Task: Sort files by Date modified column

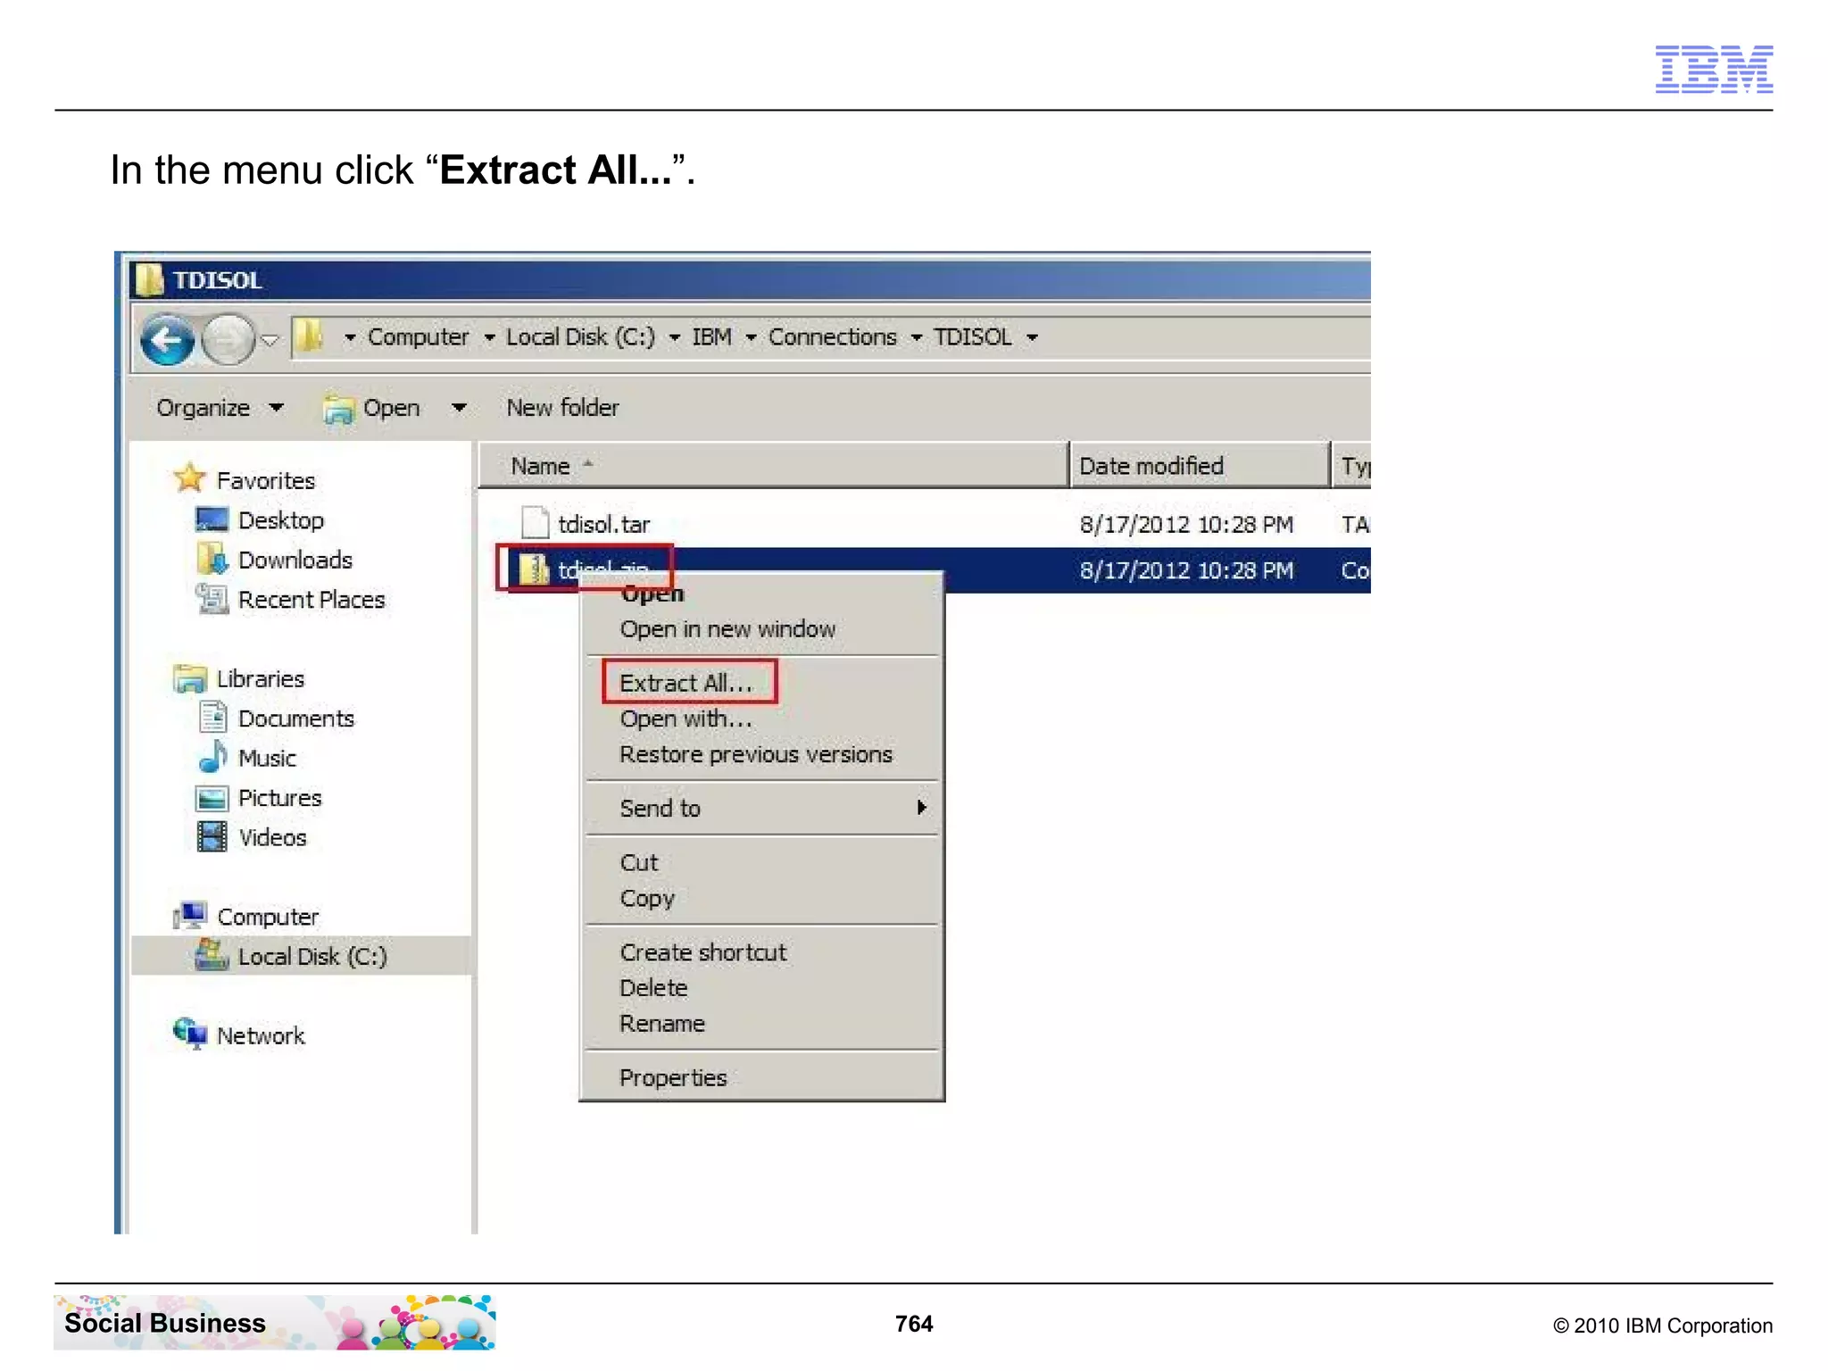Action: 1199,466
